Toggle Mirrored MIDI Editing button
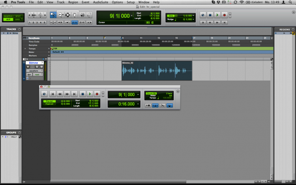This screenshot has height=185, width=296. [x=67, y=22]
